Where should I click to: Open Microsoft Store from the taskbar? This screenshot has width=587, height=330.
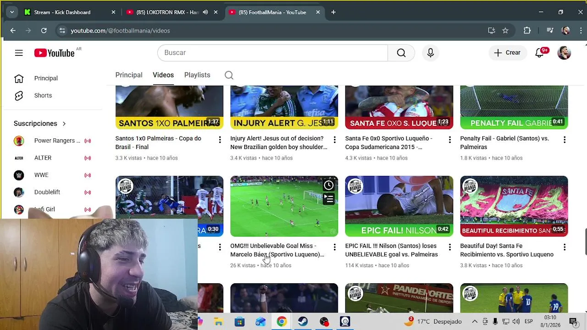tap(239, 322)
